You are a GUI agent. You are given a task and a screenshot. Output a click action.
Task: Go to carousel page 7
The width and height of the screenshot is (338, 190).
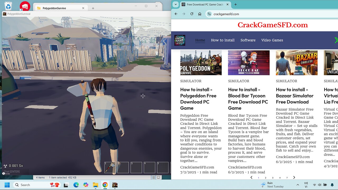point(287,178)
